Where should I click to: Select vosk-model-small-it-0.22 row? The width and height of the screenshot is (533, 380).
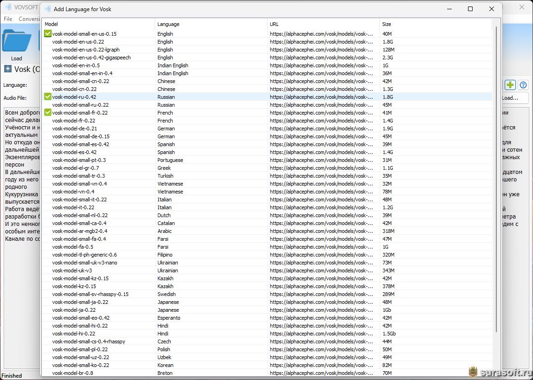point(267,200)
